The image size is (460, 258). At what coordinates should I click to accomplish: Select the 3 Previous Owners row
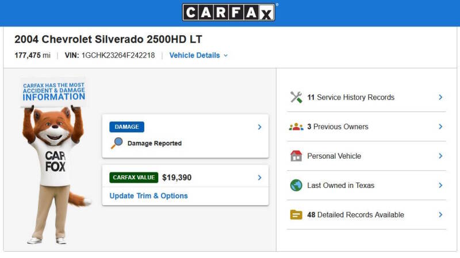pyautogui.click(x=366, y=126)
